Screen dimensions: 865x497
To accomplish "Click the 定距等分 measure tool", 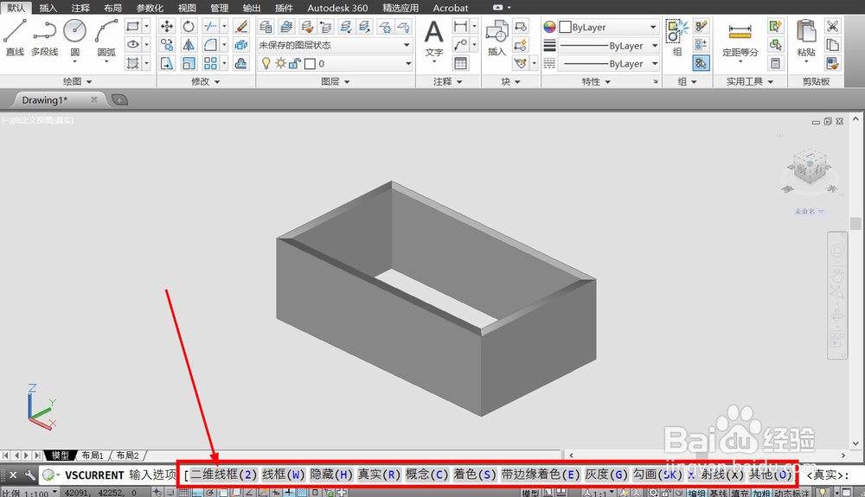I will tap(740, 40).
